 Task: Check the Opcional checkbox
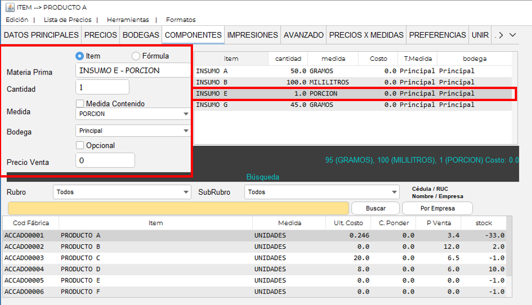[80, 145]
